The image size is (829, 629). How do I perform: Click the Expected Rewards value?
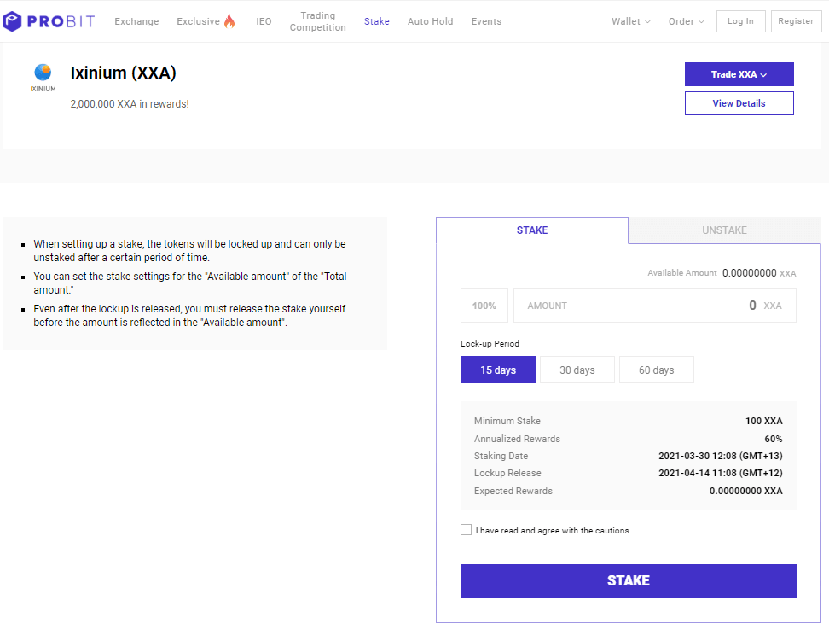[x=746, y=491]
